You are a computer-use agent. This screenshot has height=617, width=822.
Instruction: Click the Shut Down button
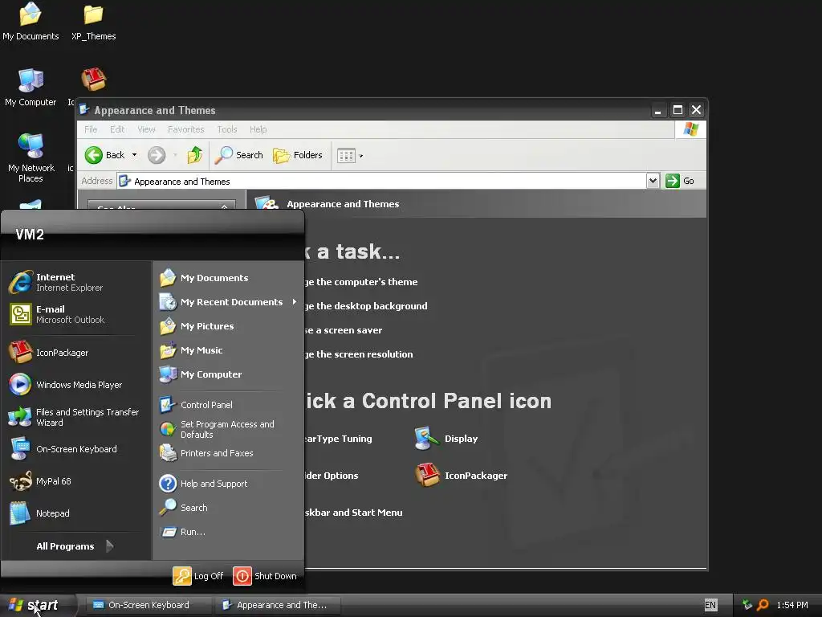tap(265, 575)
